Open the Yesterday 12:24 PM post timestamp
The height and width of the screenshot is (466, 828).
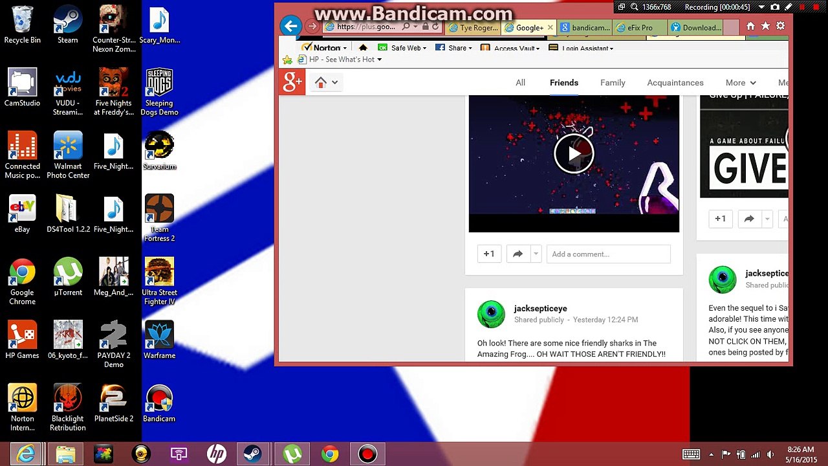(605, 320)
